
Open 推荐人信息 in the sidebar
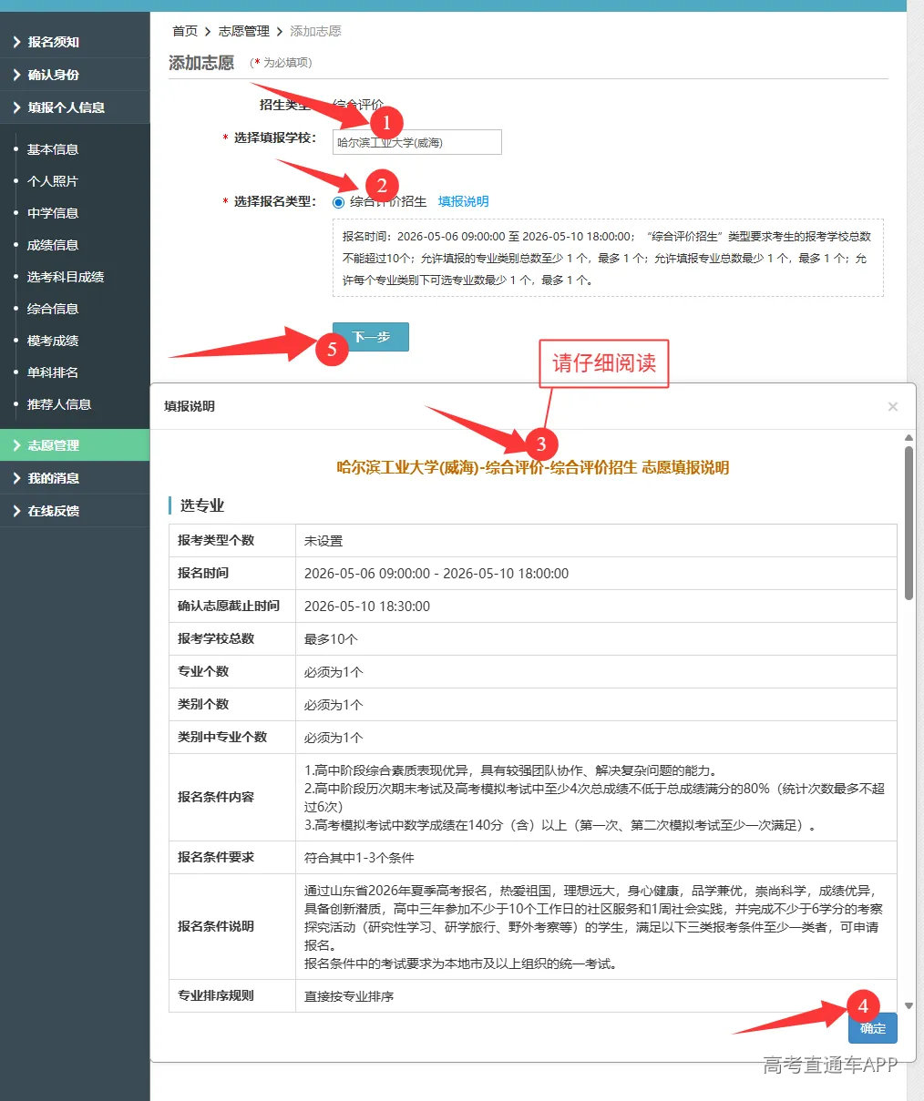click(59, 404)
